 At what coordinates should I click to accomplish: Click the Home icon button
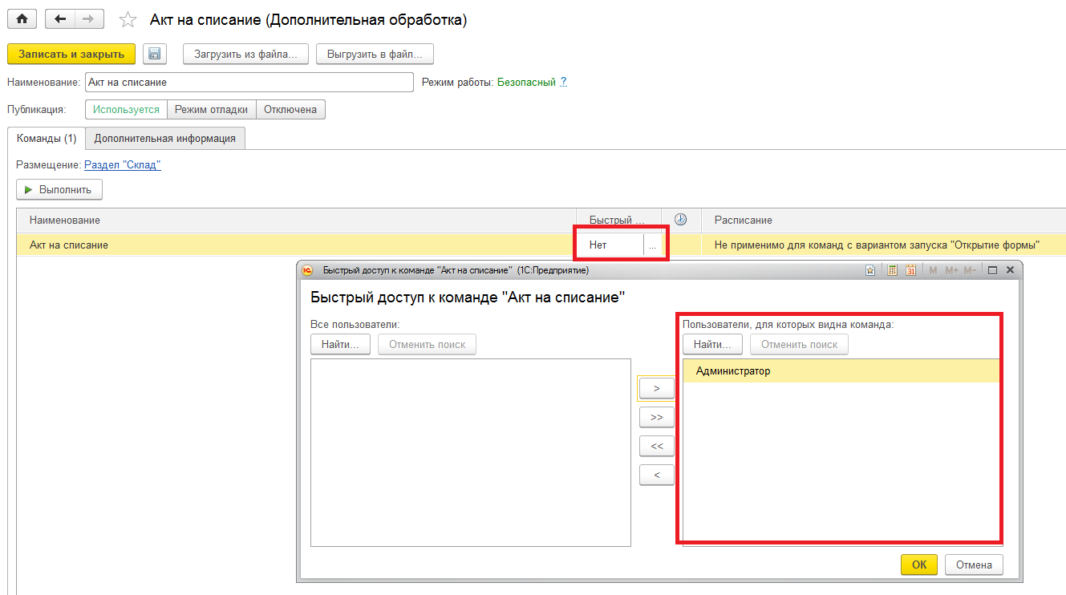[x=22, y=19]
